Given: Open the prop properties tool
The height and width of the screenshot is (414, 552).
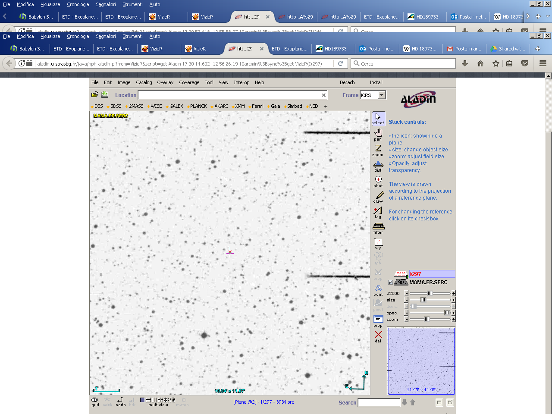Looking at the screenshot, I should 378,321.
